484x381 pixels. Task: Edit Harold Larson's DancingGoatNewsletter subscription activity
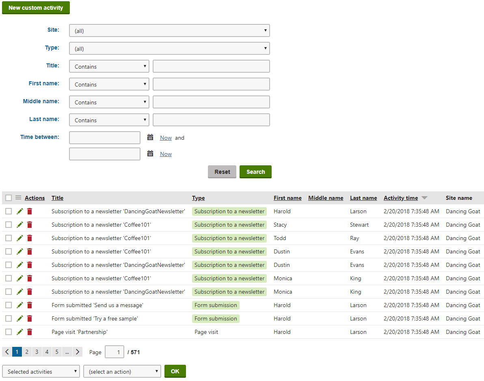pos(20,211)
